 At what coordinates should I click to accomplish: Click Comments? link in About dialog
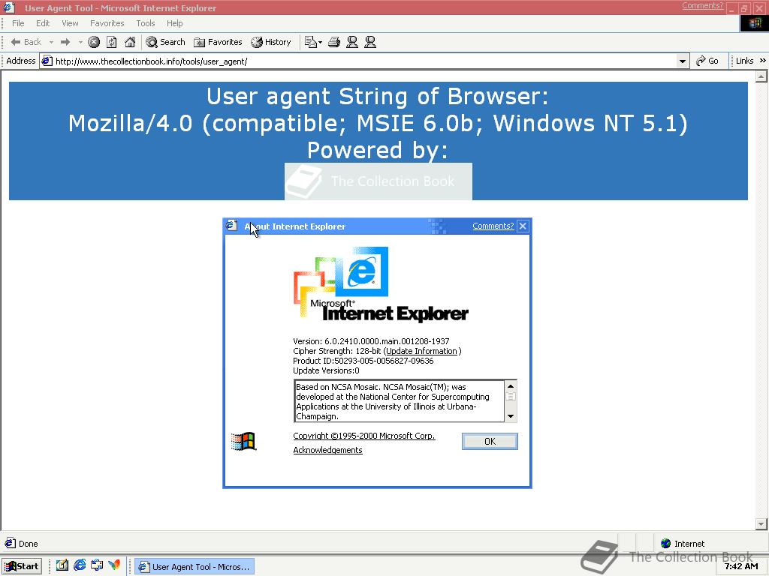[493, 226]
